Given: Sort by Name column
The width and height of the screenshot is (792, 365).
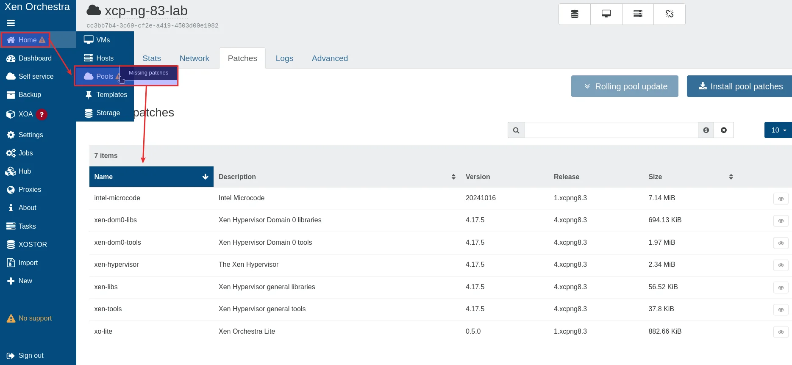Looking at the screenshot, I should [151, 177].
